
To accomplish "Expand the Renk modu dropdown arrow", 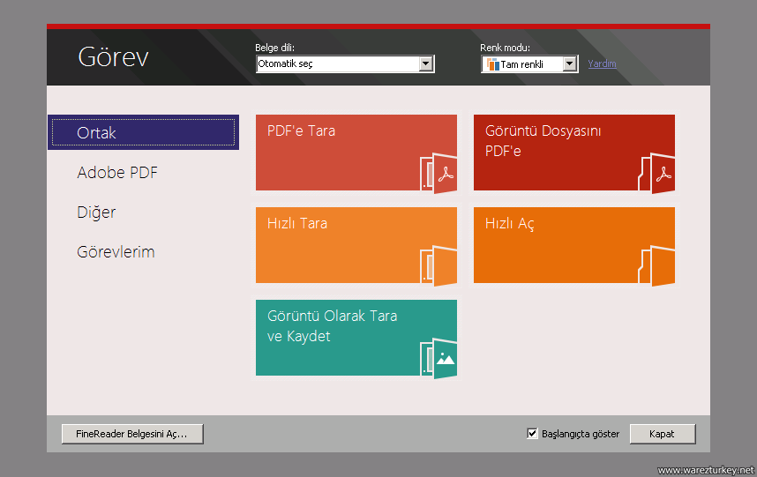I will [570, 63].
